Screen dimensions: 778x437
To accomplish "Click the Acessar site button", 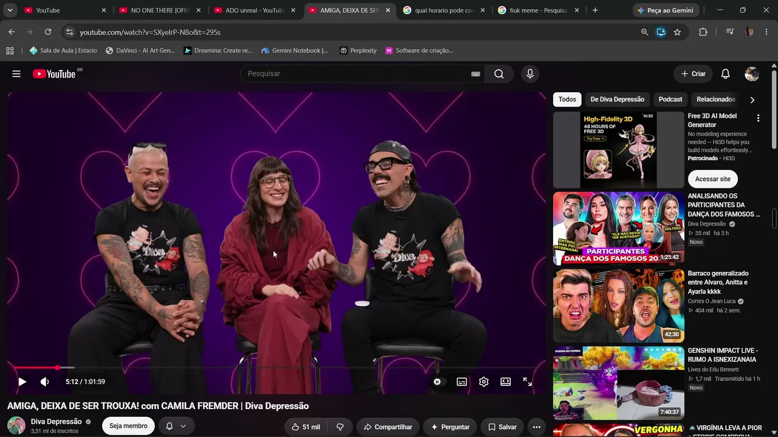I will pos(713,179).
